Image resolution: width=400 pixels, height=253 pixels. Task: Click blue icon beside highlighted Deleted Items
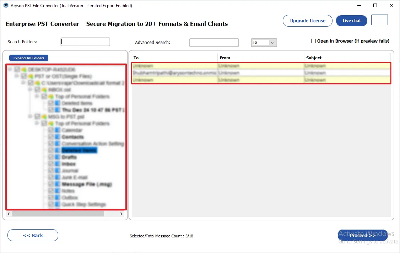[x=58, y=150]
